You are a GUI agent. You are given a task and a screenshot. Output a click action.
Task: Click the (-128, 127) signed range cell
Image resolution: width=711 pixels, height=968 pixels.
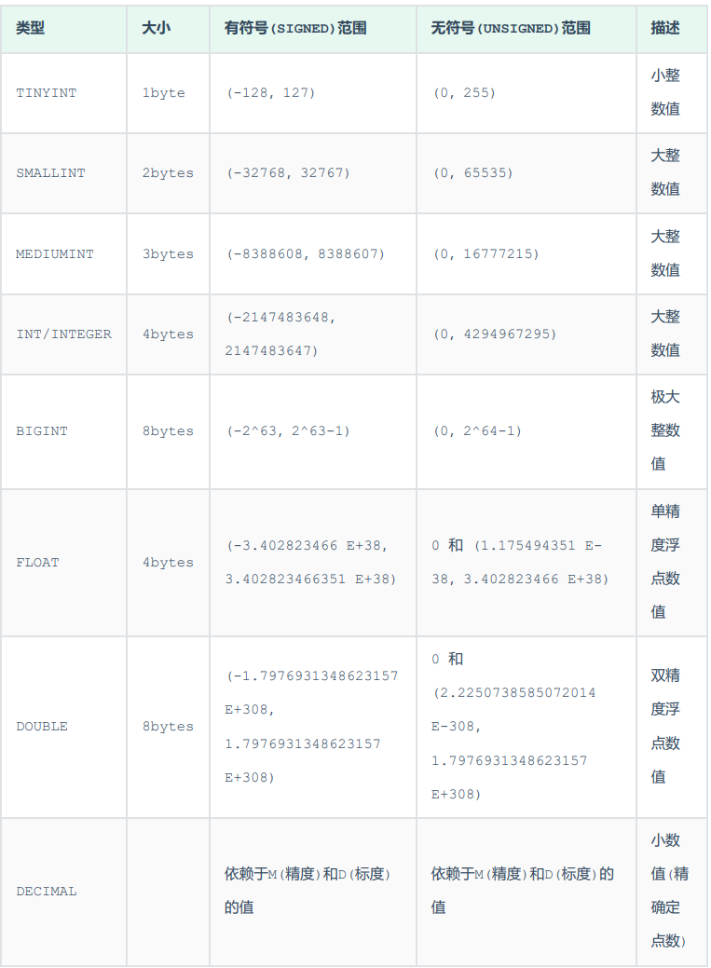click(x=271, y=93)
